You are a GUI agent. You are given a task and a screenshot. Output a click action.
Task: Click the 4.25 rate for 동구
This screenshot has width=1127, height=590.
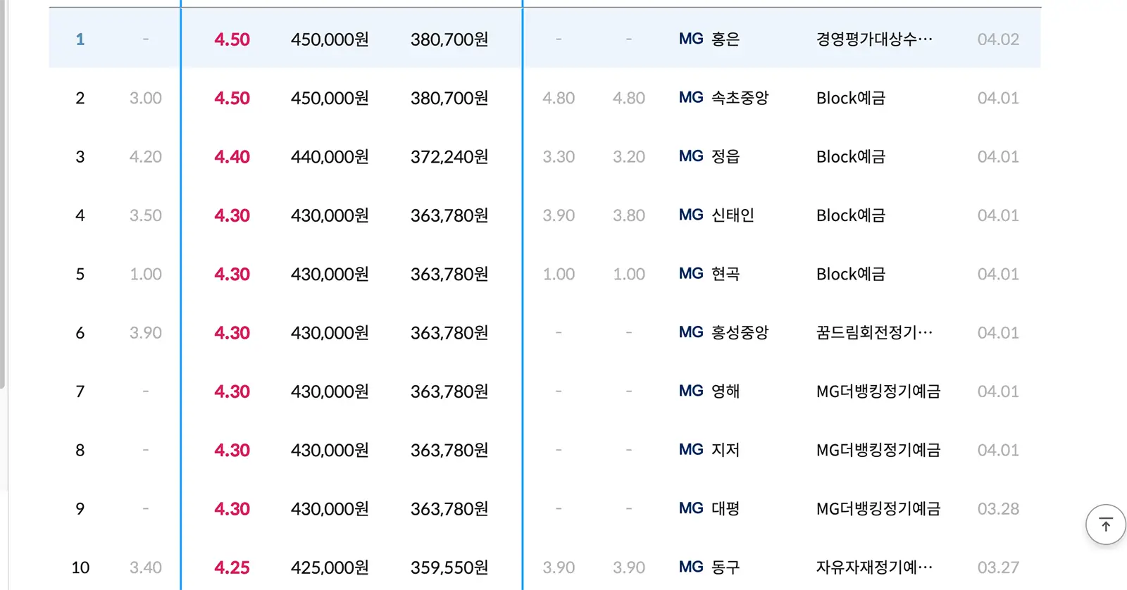pos(232,567)
